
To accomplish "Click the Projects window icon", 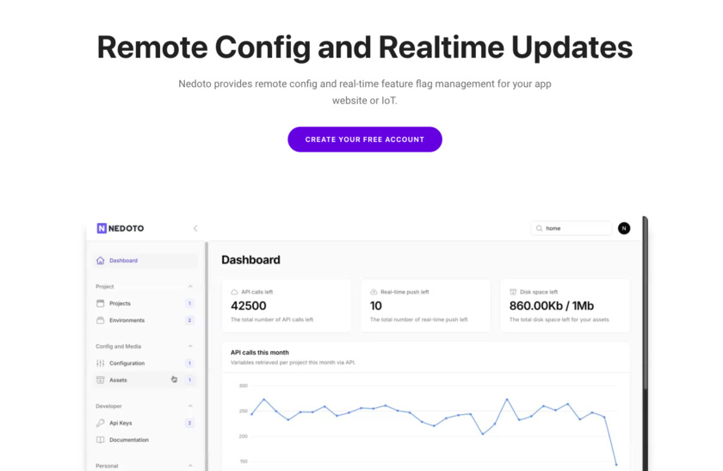I will (x=100, y=304).
